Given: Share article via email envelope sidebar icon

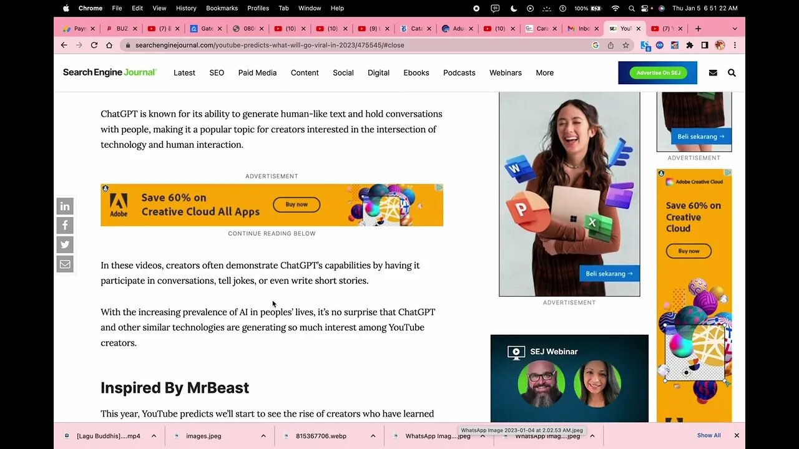Looking at the screenshot, I should tap(65, 264).
